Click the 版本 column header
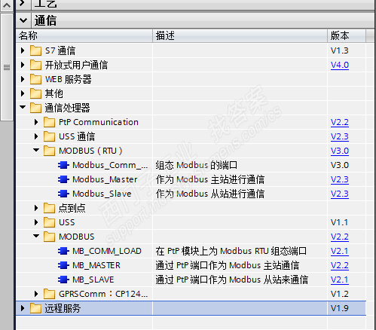 pyautogui.click(x=347, y=35)
